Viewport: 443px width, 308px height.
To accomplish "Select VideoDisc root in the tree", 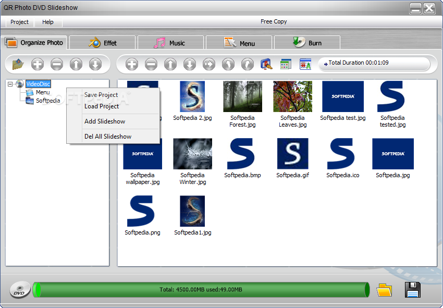I will point(38,84).
